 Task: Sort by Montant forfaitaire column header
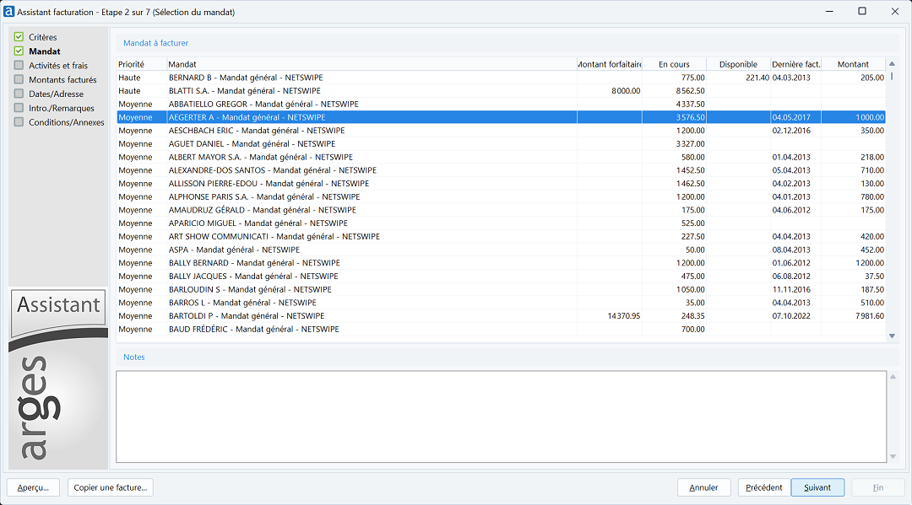pyautogui.click(x=610, y=64)
